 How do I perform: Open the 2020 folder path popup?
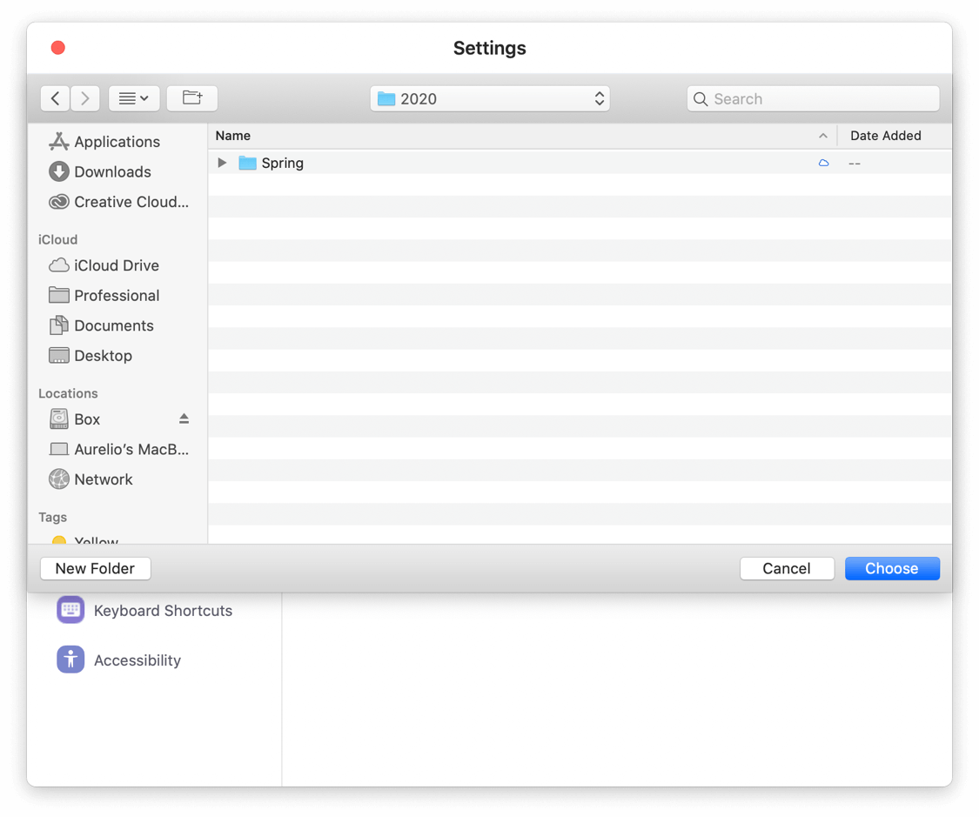tap(490, 98)
